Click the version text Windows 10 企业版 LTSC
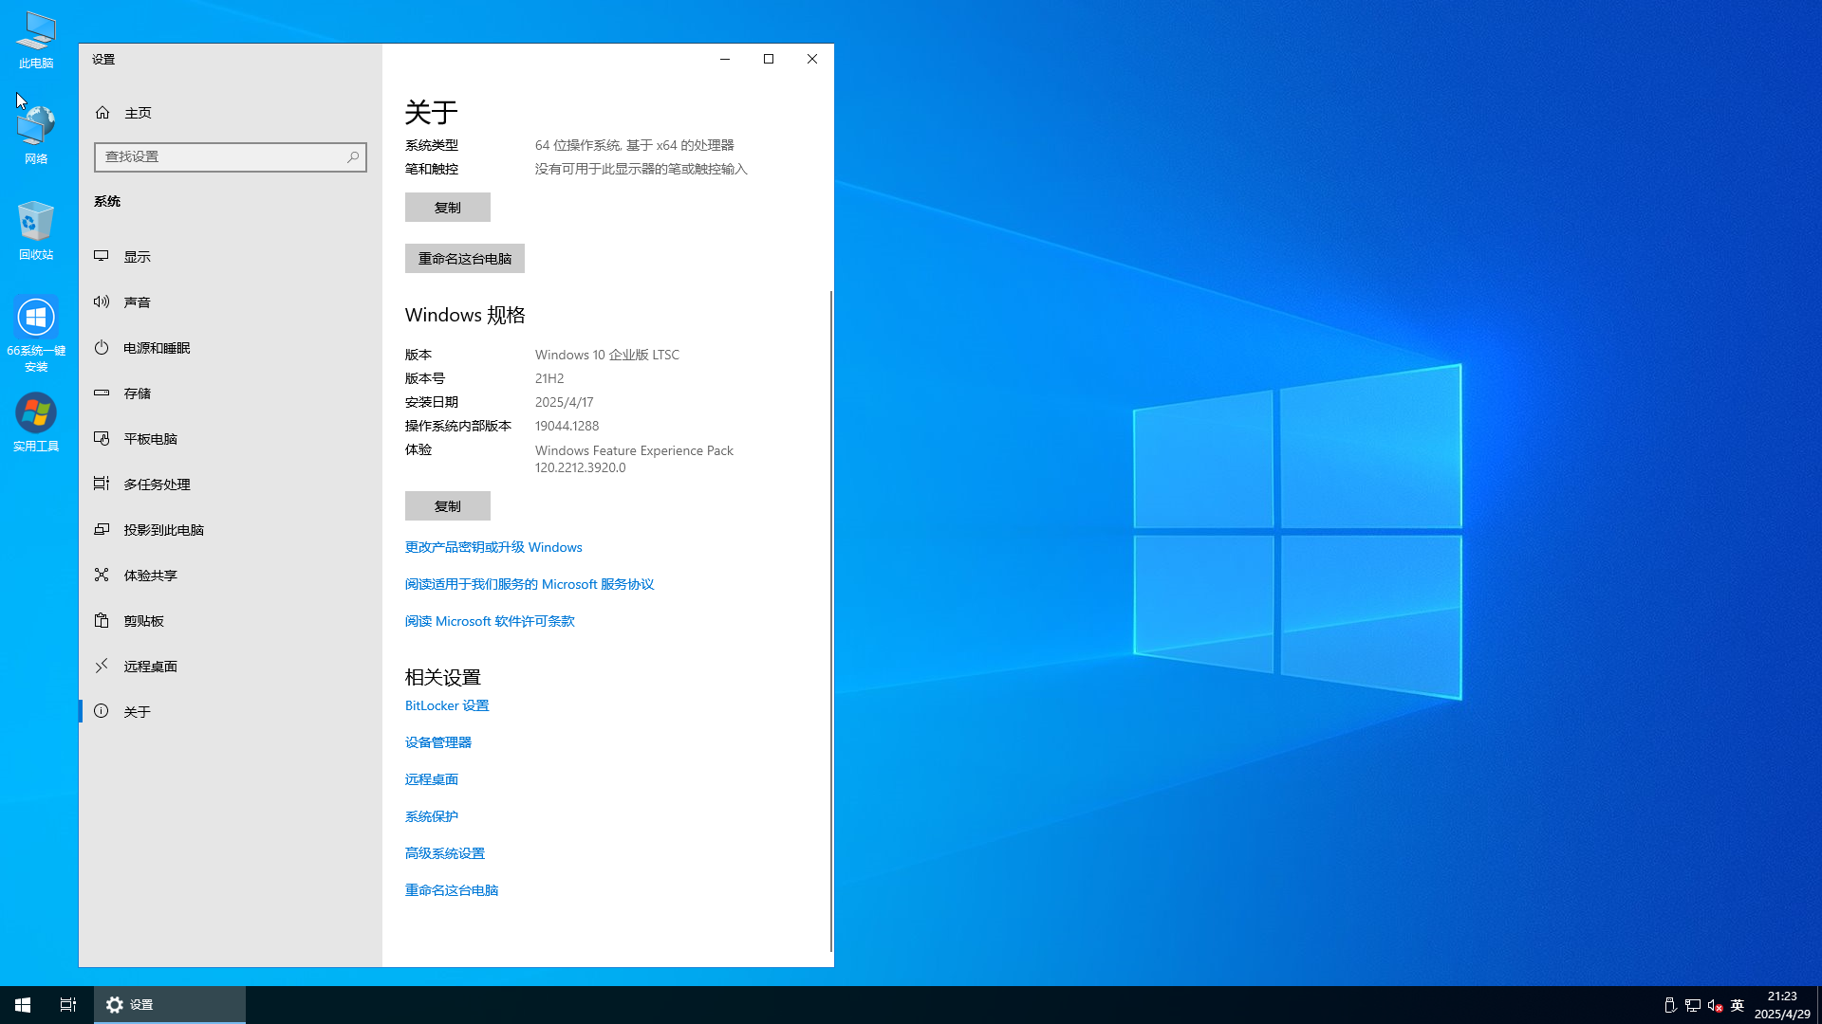The height and width of the screenshot is (1024, 1822). [x=607, y=356]
